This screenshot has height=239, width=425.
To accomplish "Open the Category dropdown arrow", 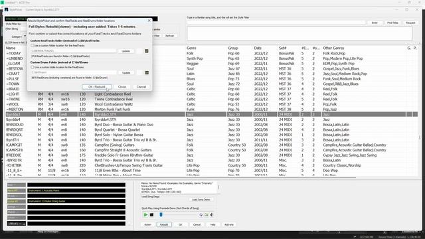I will pos(25,36).
